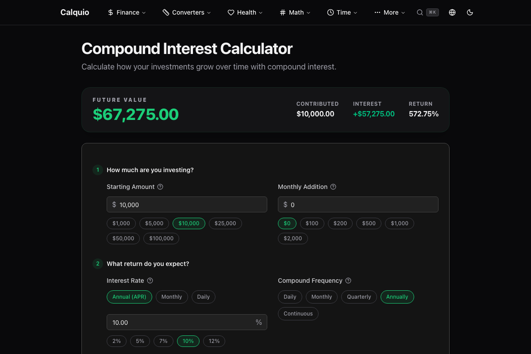Image resolution: width=531 pixels, height=354 pixels.
Task: Pick the $500 monthly addition preset
Action: coord(369,223)
